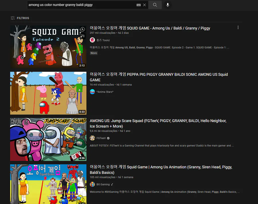
Task: Play the Jumpscare Squad thumbnail
Action: tap(48, 139)
